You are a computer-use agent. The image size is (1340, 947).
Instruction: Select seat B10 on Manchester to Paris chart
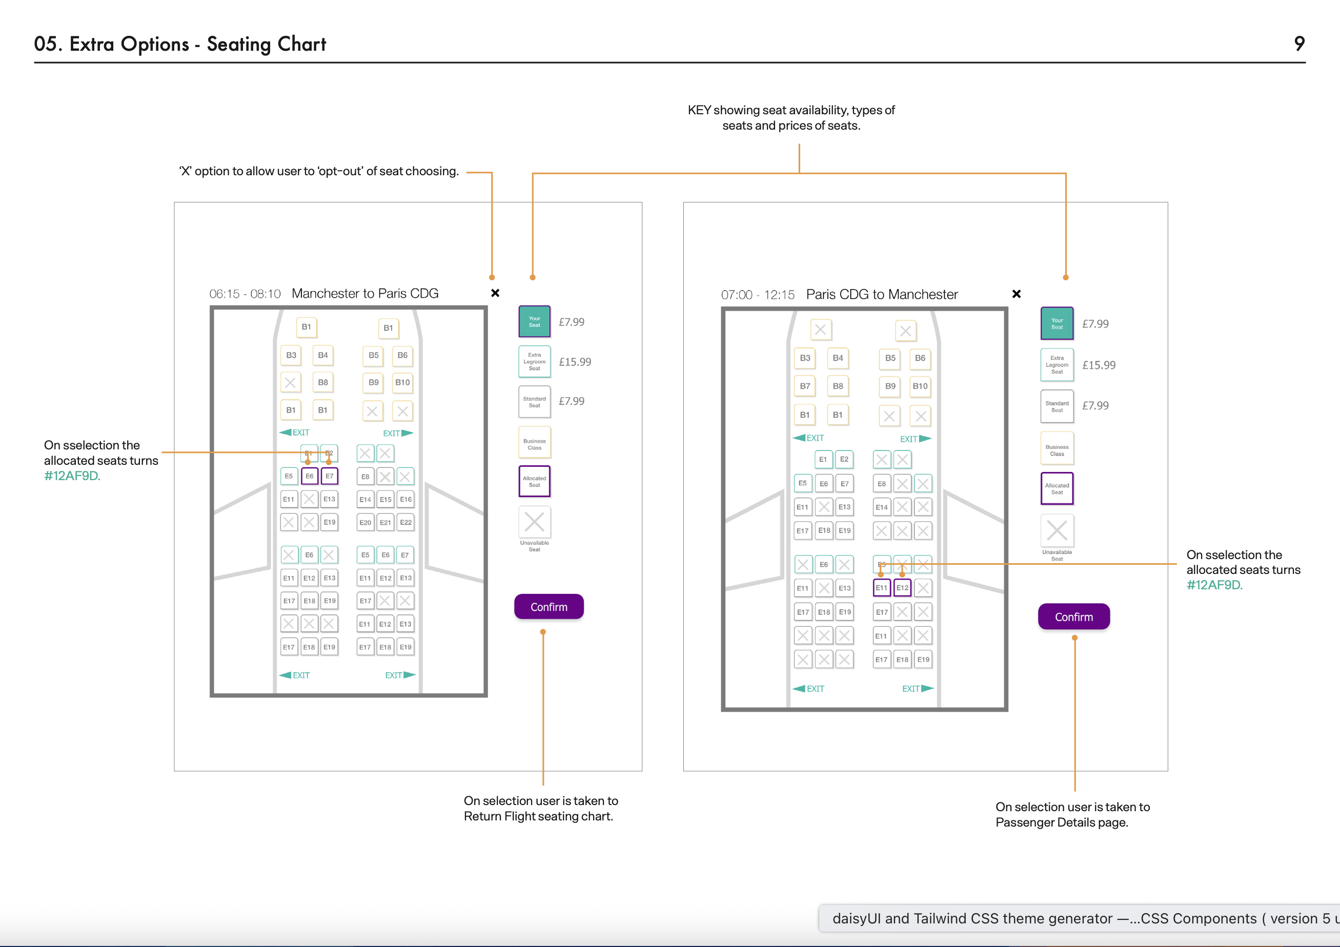pyautogui.click(x=403, y=383)
